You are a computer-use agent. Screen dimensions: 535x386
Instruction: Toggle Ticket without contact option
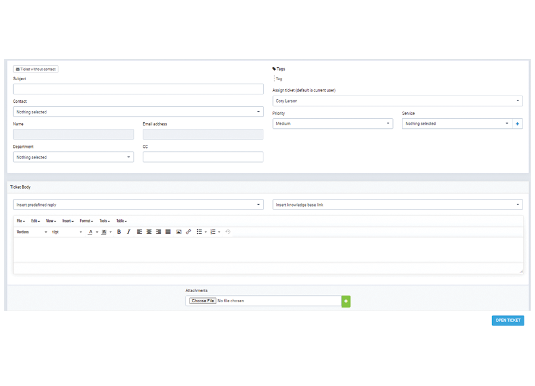pos(36,69)
